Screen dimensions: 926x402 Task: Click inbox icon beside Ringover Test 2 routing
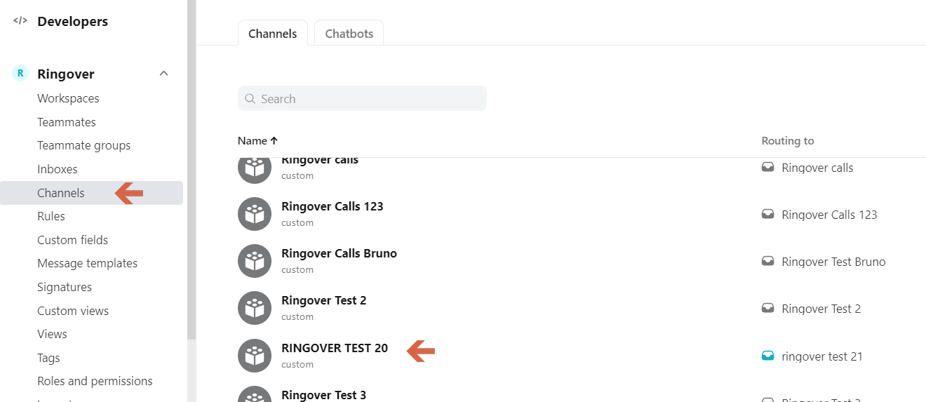point(768,309)
